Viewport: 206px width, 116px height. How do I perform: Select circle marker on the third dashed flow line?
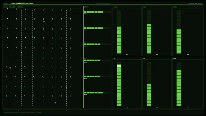(x=33, y=37)
